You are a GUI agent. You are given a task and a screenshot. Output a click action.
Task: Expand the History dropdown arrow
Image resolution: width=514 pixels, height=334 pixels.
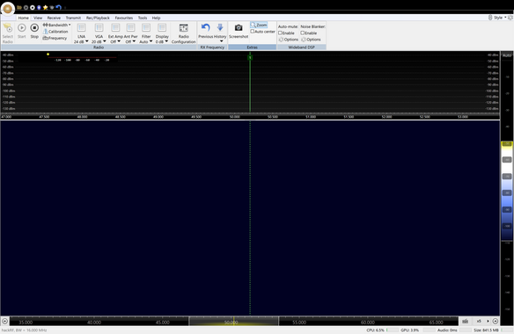point(221,41)
